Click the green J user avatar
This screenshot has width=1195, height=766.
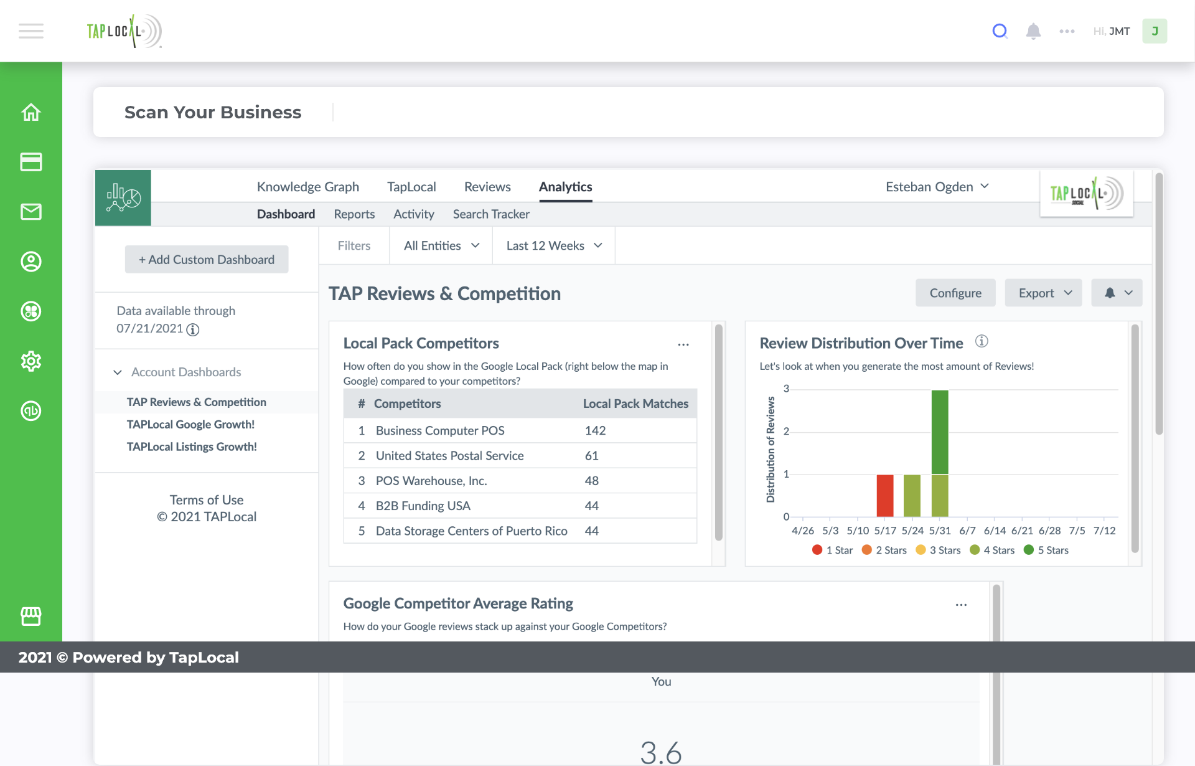(1155, 31)
